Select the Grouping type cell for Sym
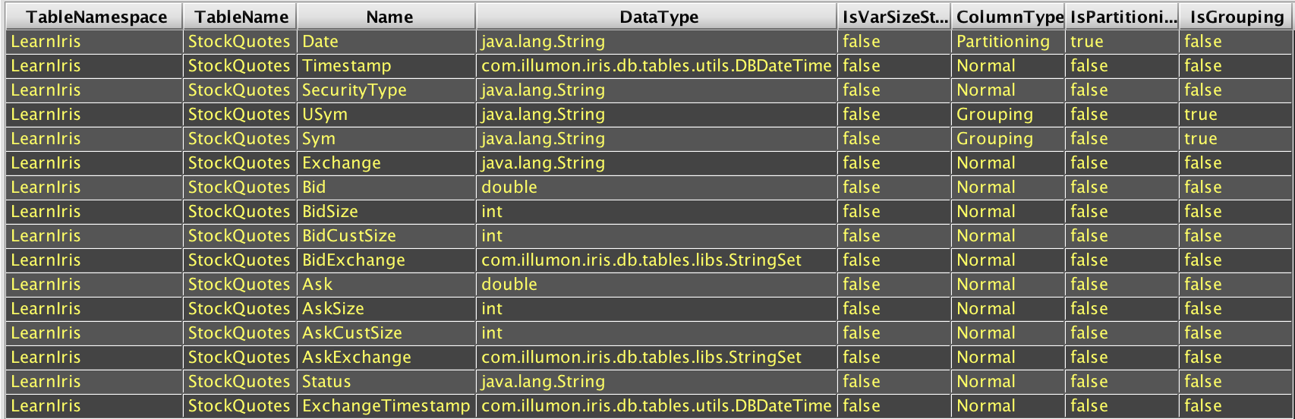Viewport: 1295px width, 419px height. 994,139
